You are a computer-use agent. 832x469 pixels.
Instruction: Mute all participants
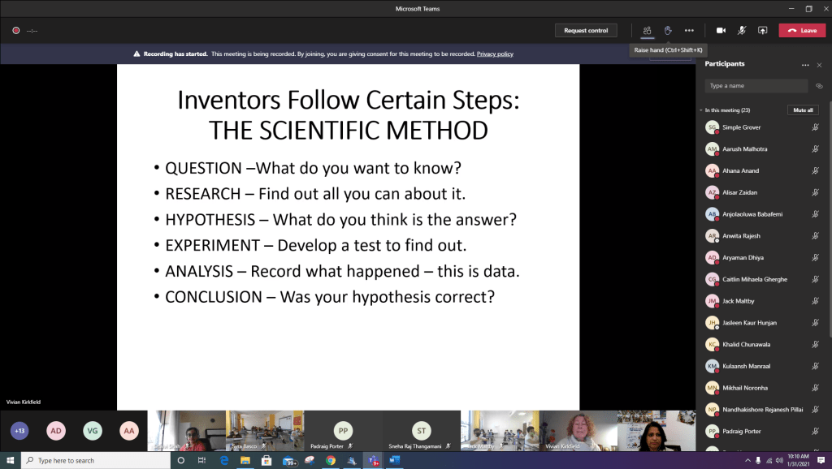tap(803, 110)
